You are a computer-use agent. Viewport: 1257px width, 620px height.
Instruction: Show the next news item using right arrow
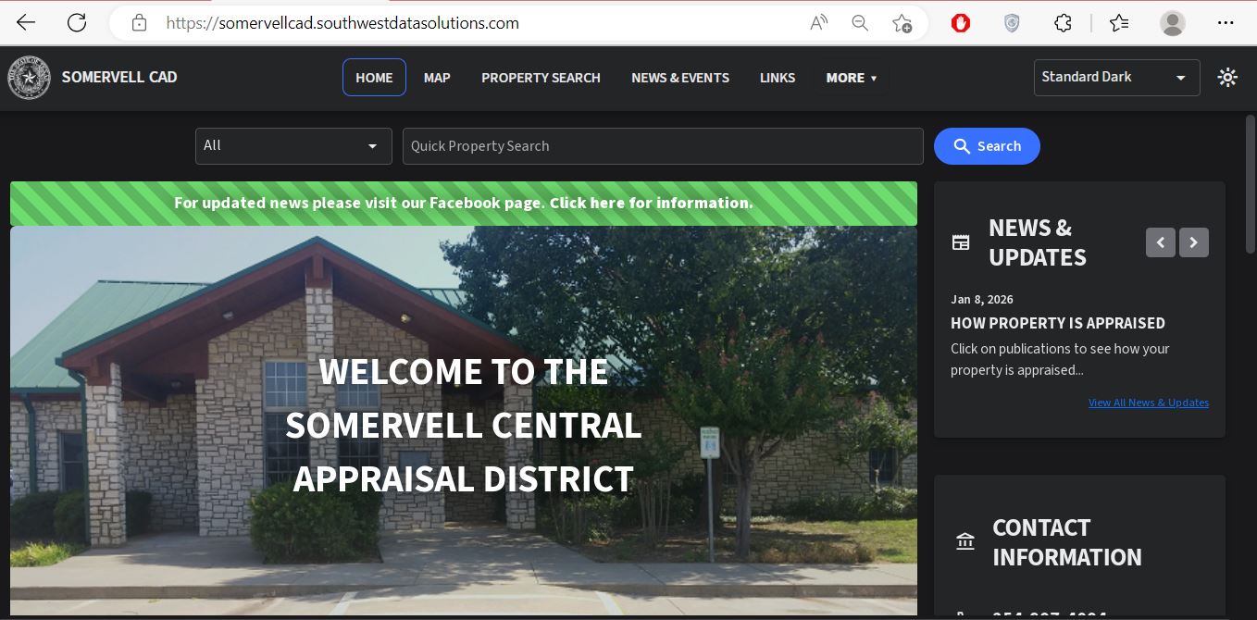click(x=1194, y=242)
